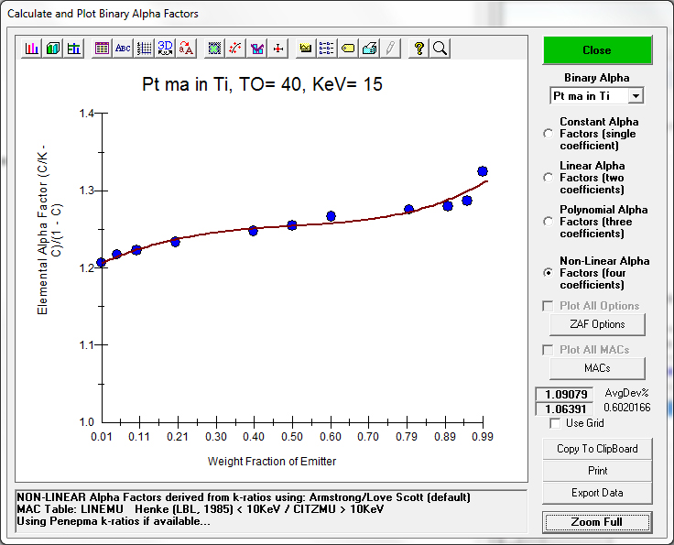Viewport: 674px width, 545px height.
Task: Click the ABC titles icon
Action: point(123,49)
